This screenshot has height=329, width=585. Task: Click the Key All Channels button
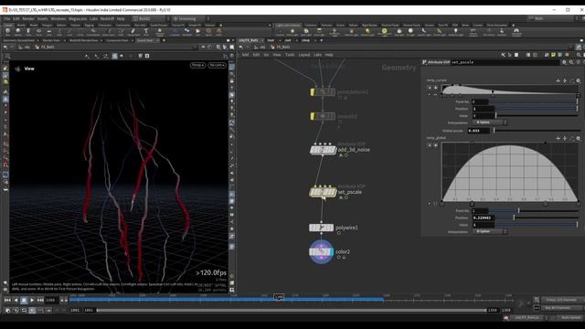click(x=560, y=308)
